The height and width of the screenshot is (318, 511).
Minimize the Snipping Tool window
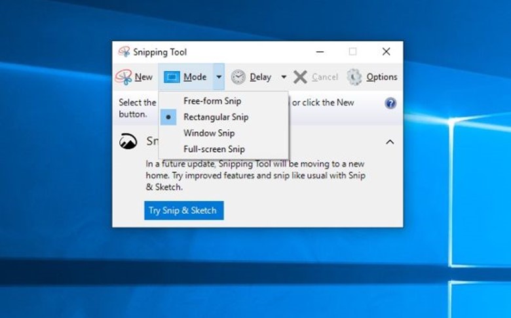tap(320, 52)
